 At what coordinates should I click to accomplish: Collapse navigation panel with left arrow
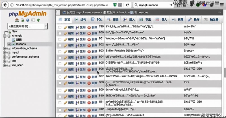pyautogui.click(x=58, y=12)
